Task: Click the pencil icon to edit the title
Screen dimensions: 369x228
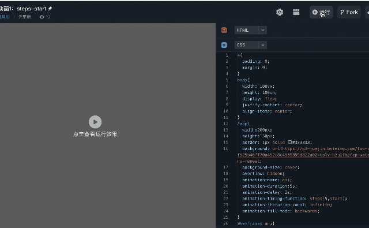Action: 50,9
